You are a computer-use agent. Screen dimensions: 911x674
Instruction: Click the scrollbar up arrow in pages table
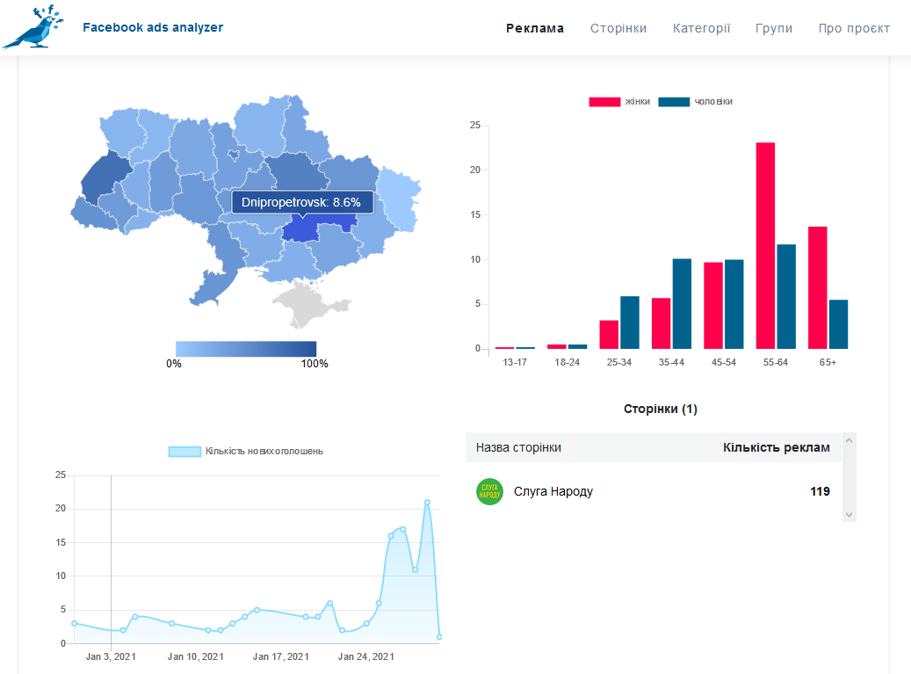click(x=849, y=440)
